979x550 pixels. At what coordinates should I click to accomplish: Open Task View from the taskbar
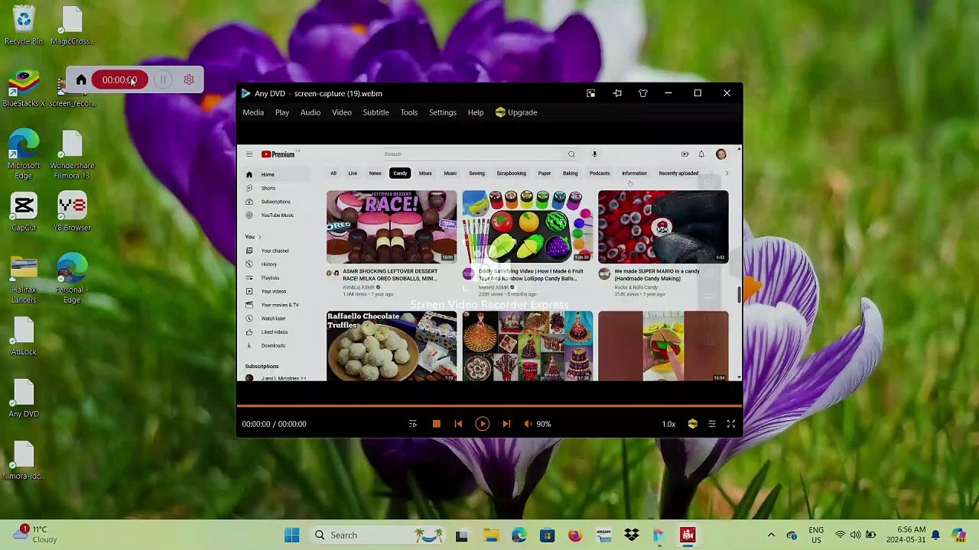pyautogui.click(x=461, y=535)
